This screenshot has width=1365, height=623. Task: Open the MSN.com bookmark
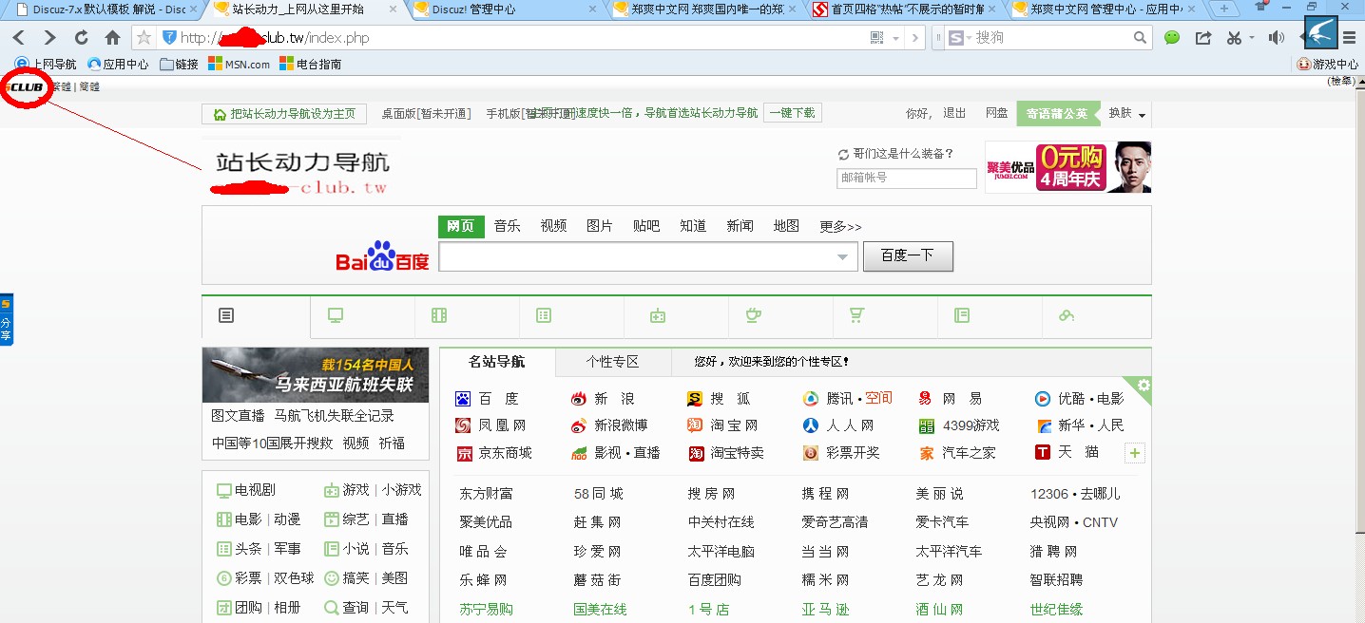(x=239, y=65)
